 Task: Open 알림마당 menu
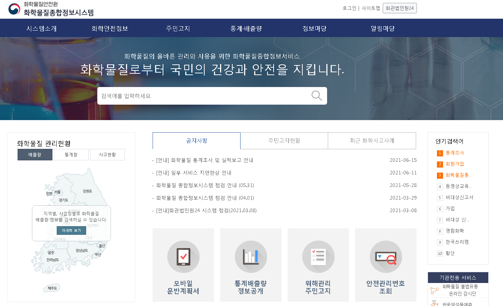383,28
